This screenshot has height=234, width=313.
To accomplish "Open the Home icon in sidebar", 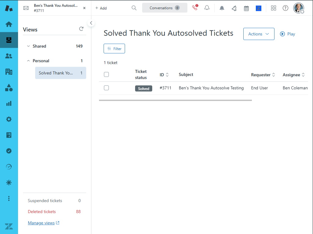I will pyautogui.click(x=9, y=24).
